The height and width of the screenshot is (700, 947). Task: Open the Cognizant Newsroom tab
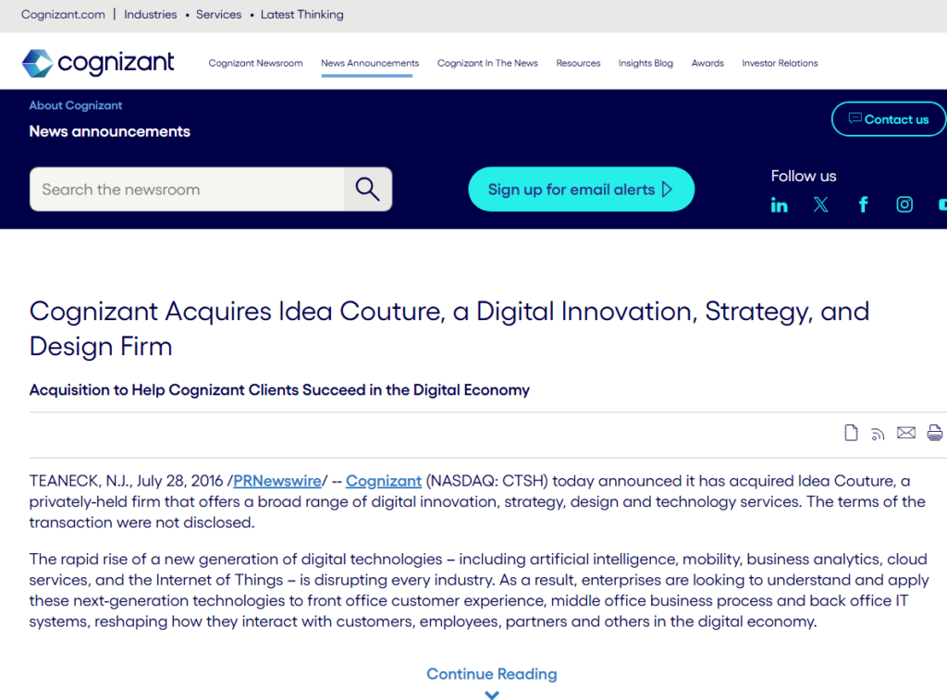255,63
